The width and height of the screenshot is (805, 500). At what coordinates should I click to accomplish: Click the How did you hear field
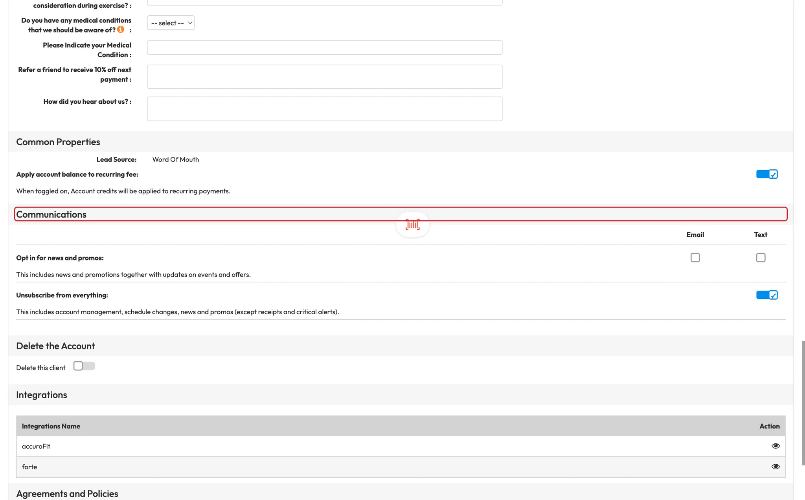pyautogui.click(x=324, y=109)
